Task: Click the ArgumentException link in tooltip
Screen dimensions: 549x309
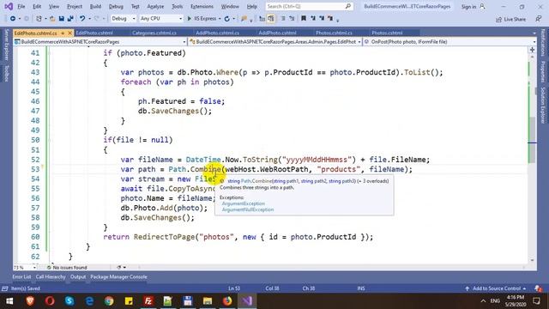Action: [x=244, y=203]
